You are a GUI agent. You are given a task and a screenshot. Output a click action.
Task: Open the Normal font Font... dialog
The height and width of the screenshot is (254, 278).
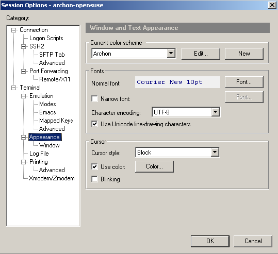coord(244,82)
